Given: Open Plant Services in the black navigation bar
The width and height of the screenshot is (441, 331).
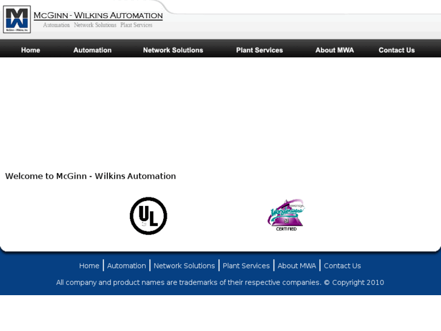Looking at the screenshot, I should [x=259, y=50].
